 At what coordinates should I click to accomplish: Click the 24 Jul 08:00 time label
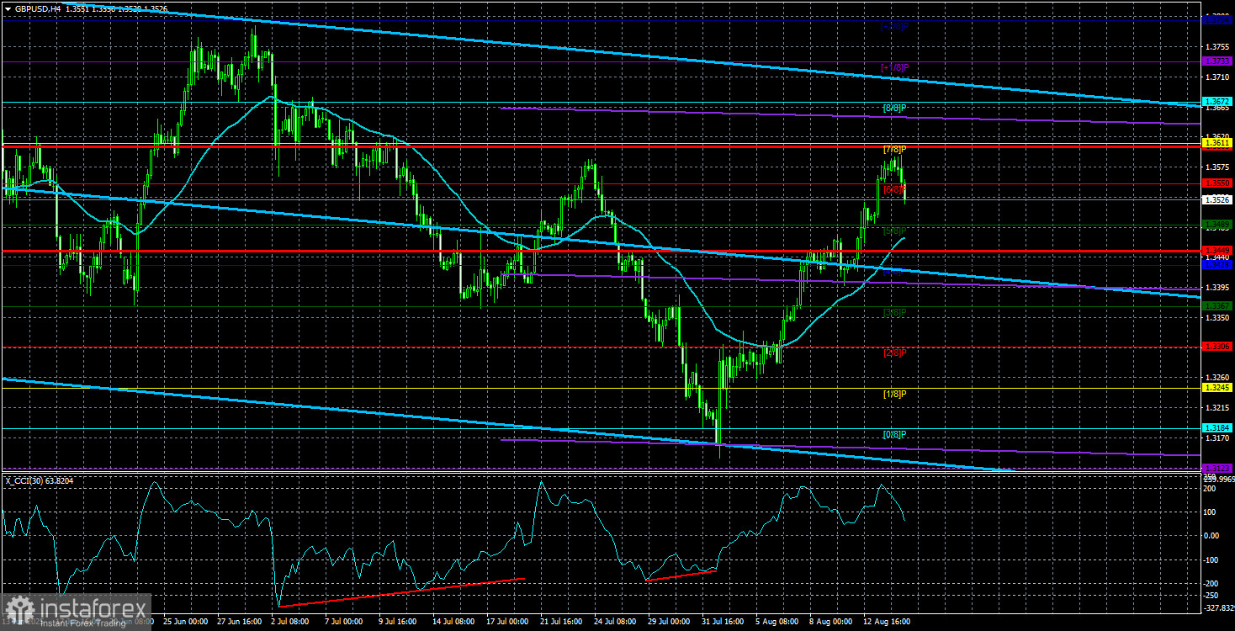[617, 623]
